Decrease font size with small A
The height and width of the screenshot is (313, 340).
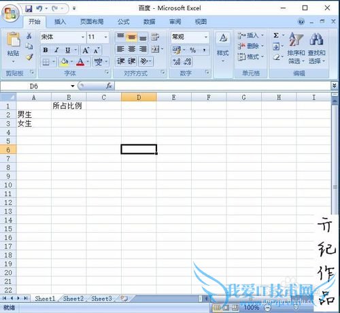pos(97,50)
